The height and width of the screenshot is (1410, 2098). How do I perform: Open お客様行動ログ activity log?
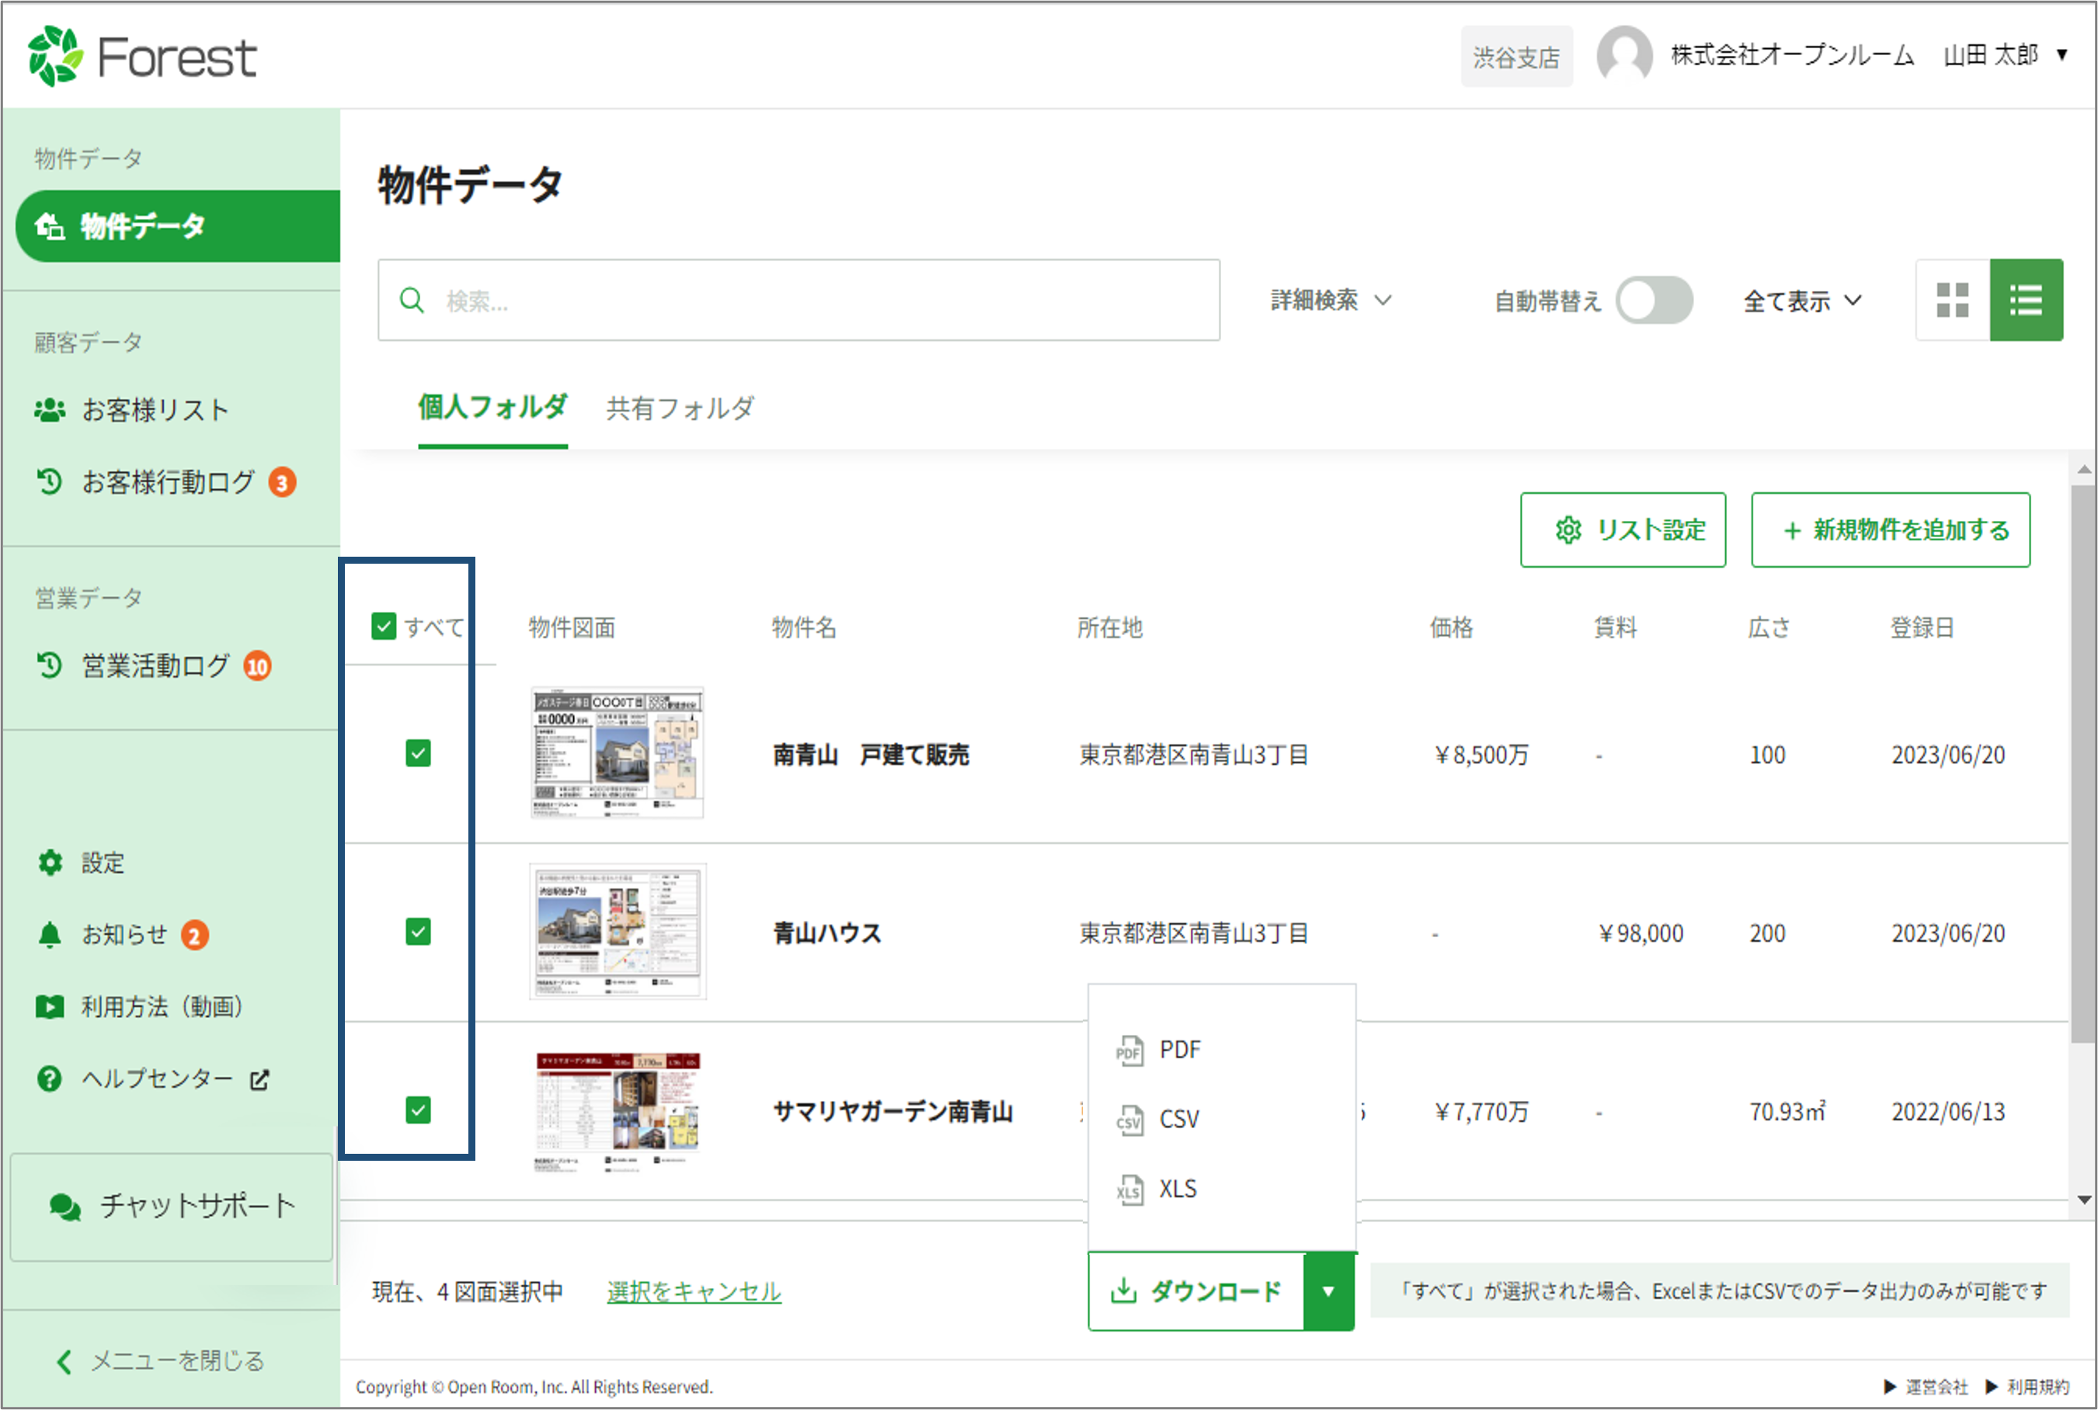click(x=167, y=483)
